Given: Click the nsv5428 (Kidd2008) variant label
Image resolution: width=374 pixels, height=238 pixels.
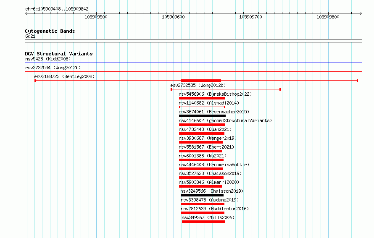Looking at the screenshot, I should (48, 59).
